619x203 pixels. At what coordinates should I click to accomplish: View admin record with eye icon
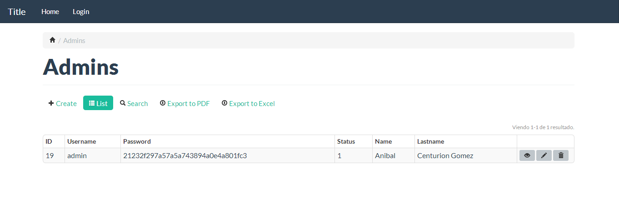coord(527,155)
